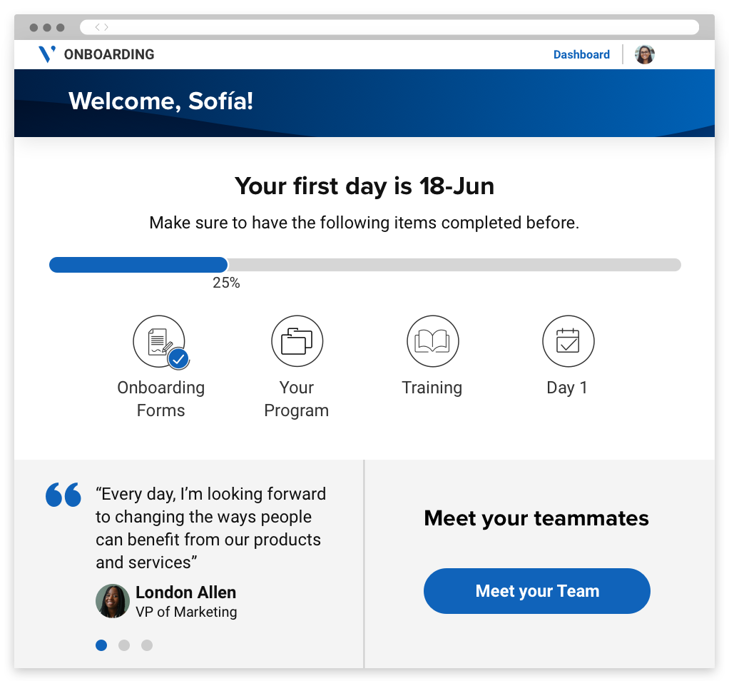Open the Training open-book icon
Screen dimensions: 729x681
(433, 341)
